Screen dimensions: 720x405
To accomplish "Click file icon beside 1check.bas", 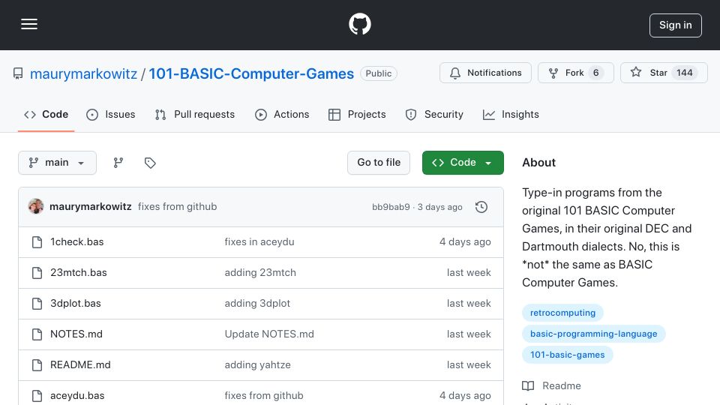I will click(37, 242).
